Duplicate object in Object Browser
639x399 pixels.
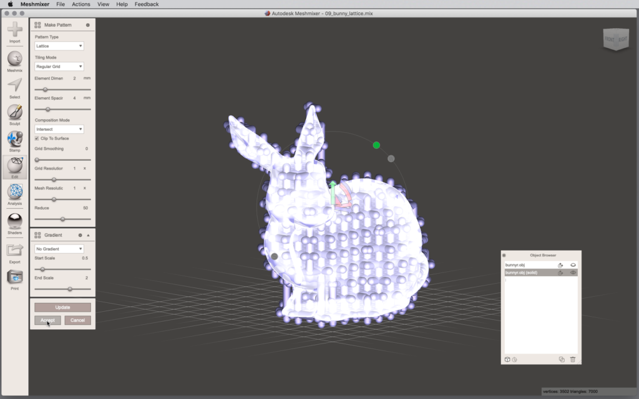(x=562, y=359)
